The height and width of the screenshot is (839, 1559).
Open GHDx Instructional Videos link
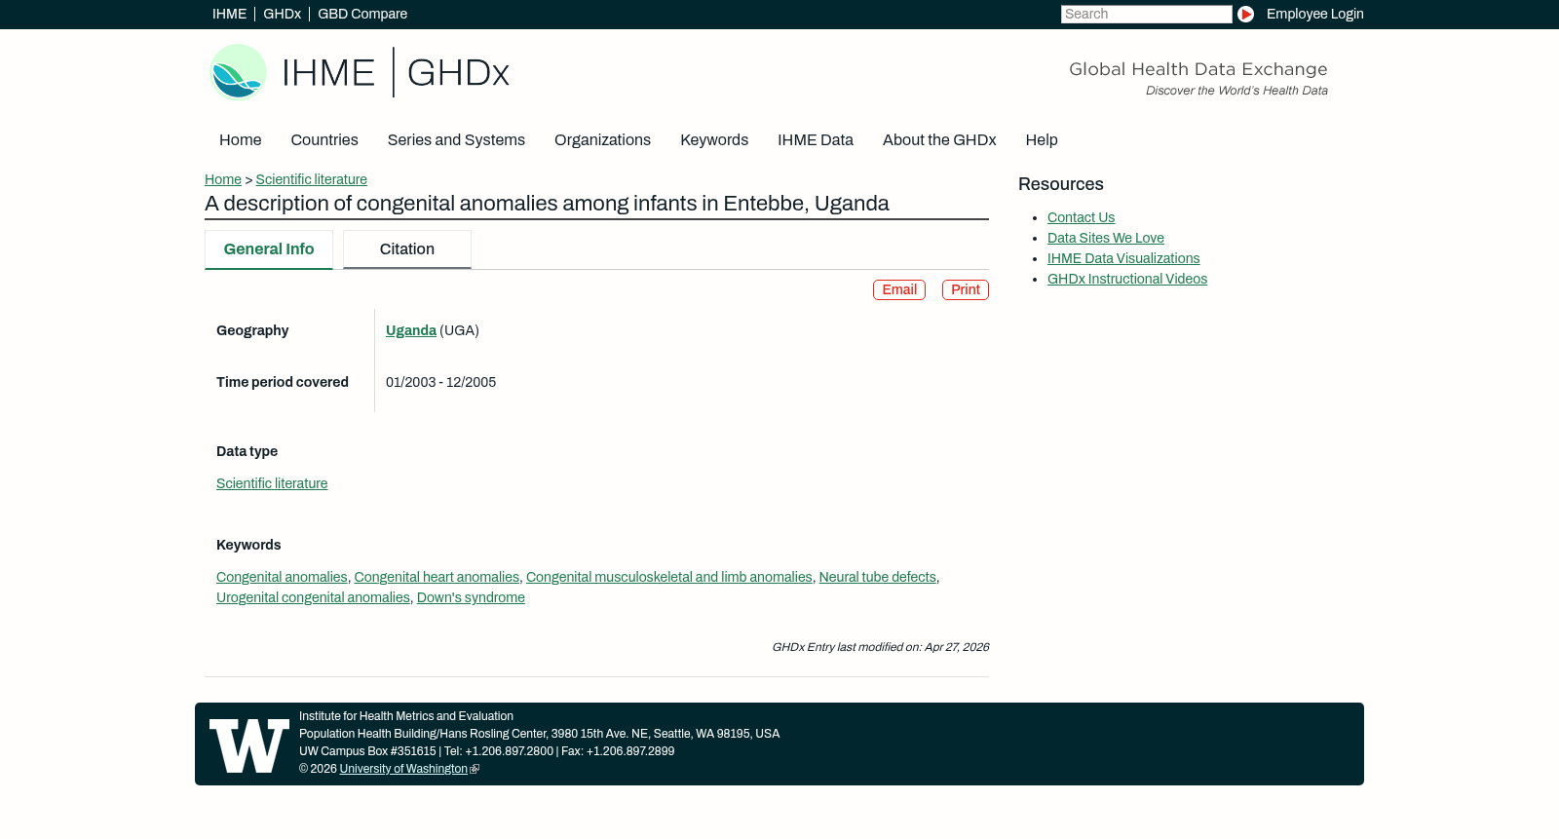point(1127,279)
